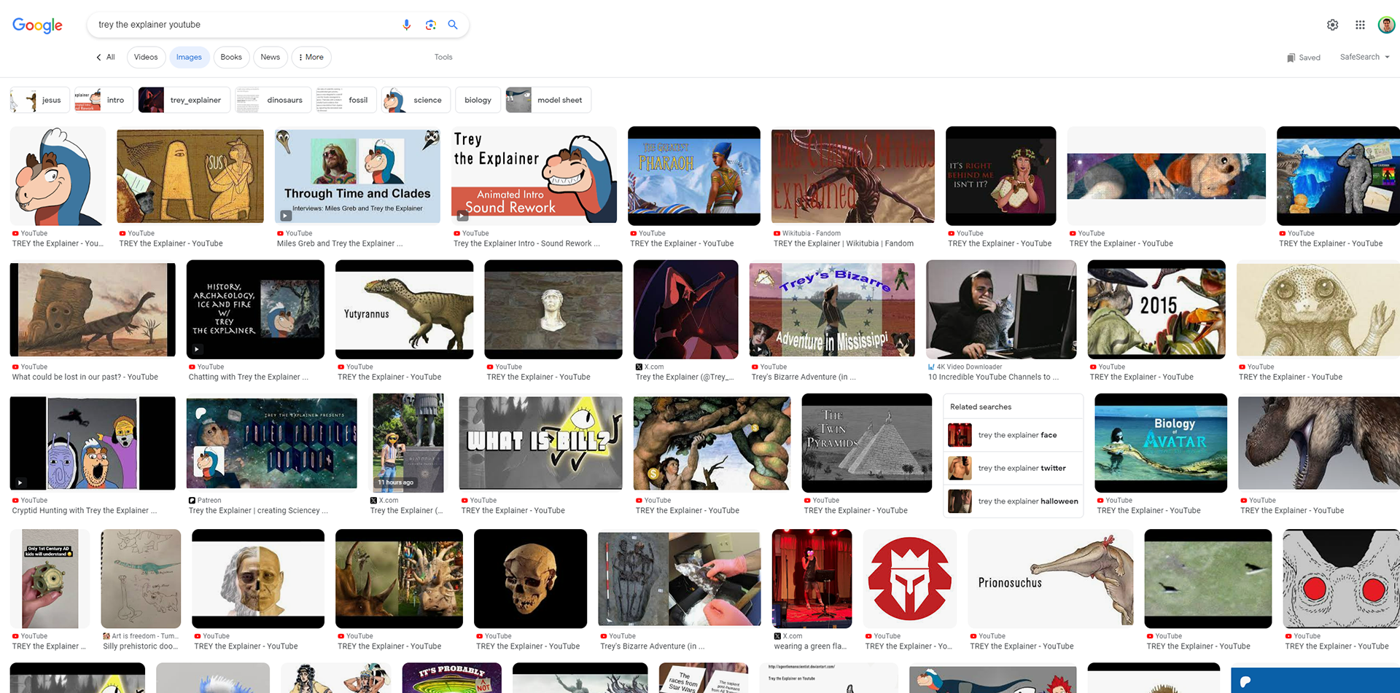Open the Through Time and Clades thumbnail
This screenshot has height=693, width=1400.
[357, 175]
